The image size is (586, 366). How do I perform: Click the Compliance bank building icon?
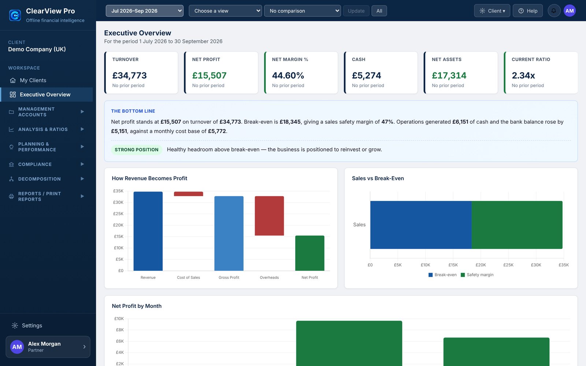(x=11, y=164)
